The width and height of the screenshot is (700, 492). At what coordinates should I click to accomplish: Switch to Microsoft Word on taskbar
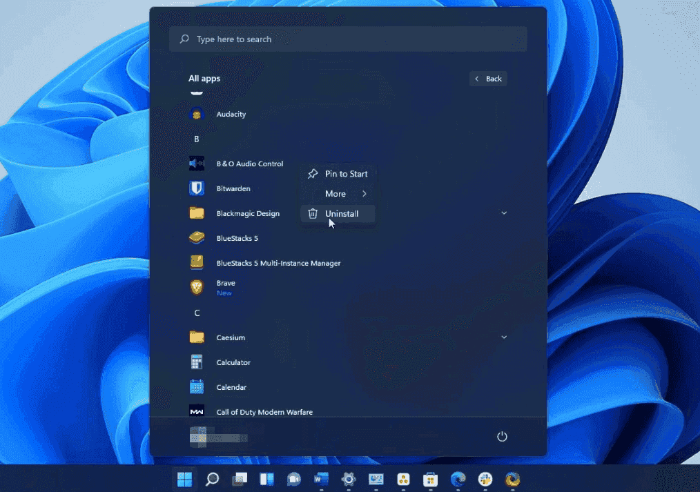(x=321, y=480)
